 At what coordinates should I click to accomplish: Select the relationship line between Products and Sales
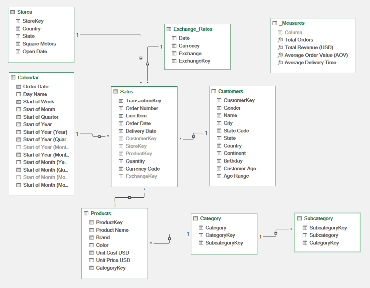click(129, 197)
